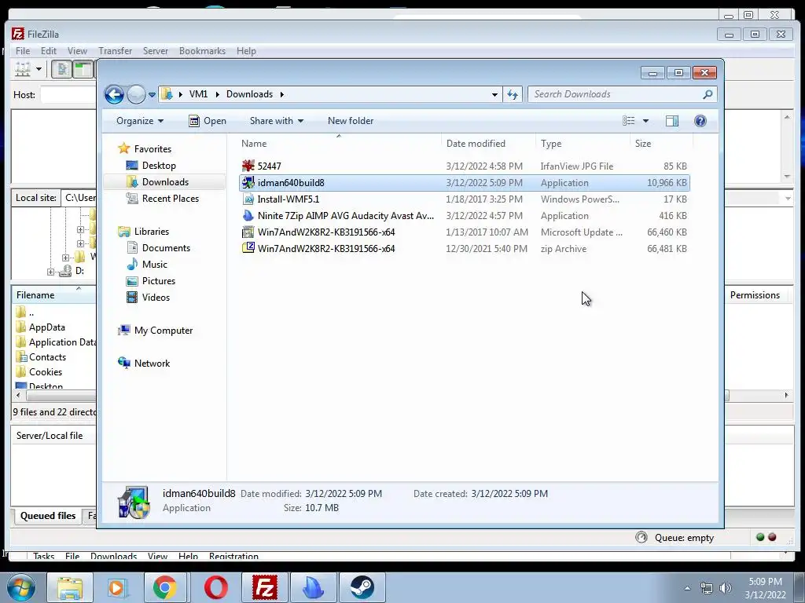Open FileZilla Server menu
Image resolution: width=805 pixels, height=603 pixels.
(156, 51)
